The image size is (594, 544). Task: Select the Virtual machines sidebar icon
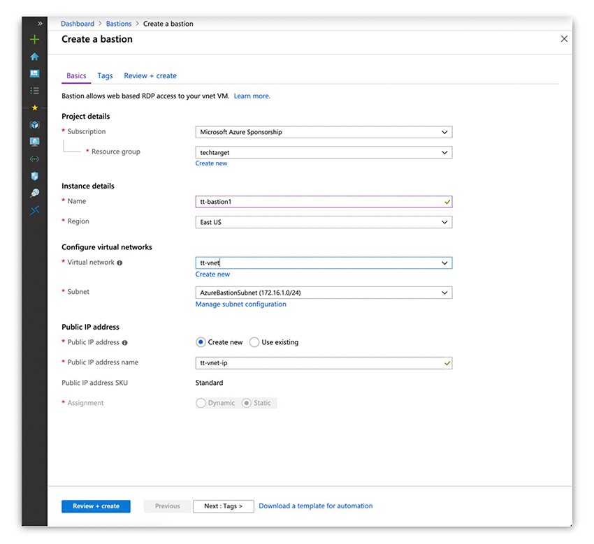click(x=34, y=141)
